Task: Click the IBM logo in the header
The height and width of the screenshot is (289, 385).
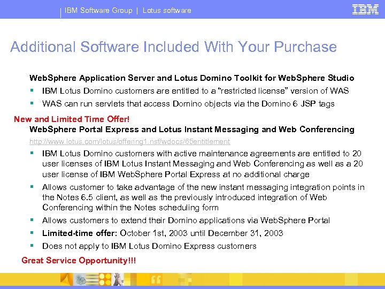Action: point(365,10)
